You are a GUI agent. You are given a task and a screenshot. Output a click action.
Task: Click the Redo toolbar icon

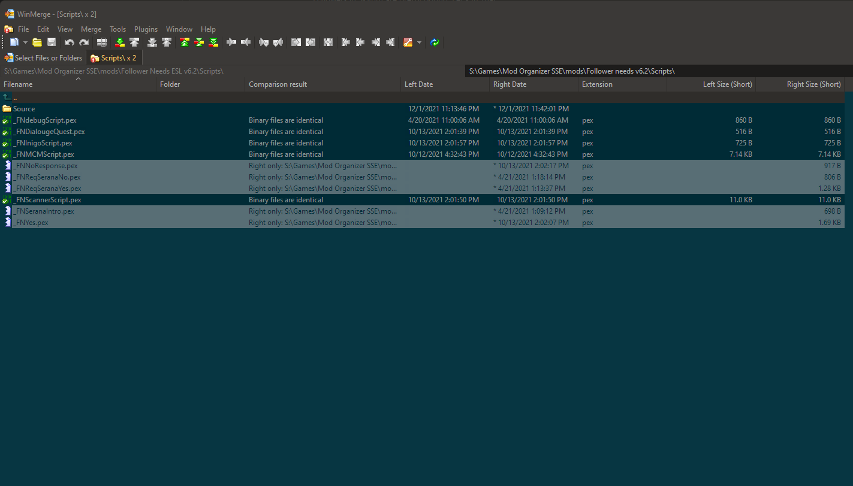click(x=84, y=42)
